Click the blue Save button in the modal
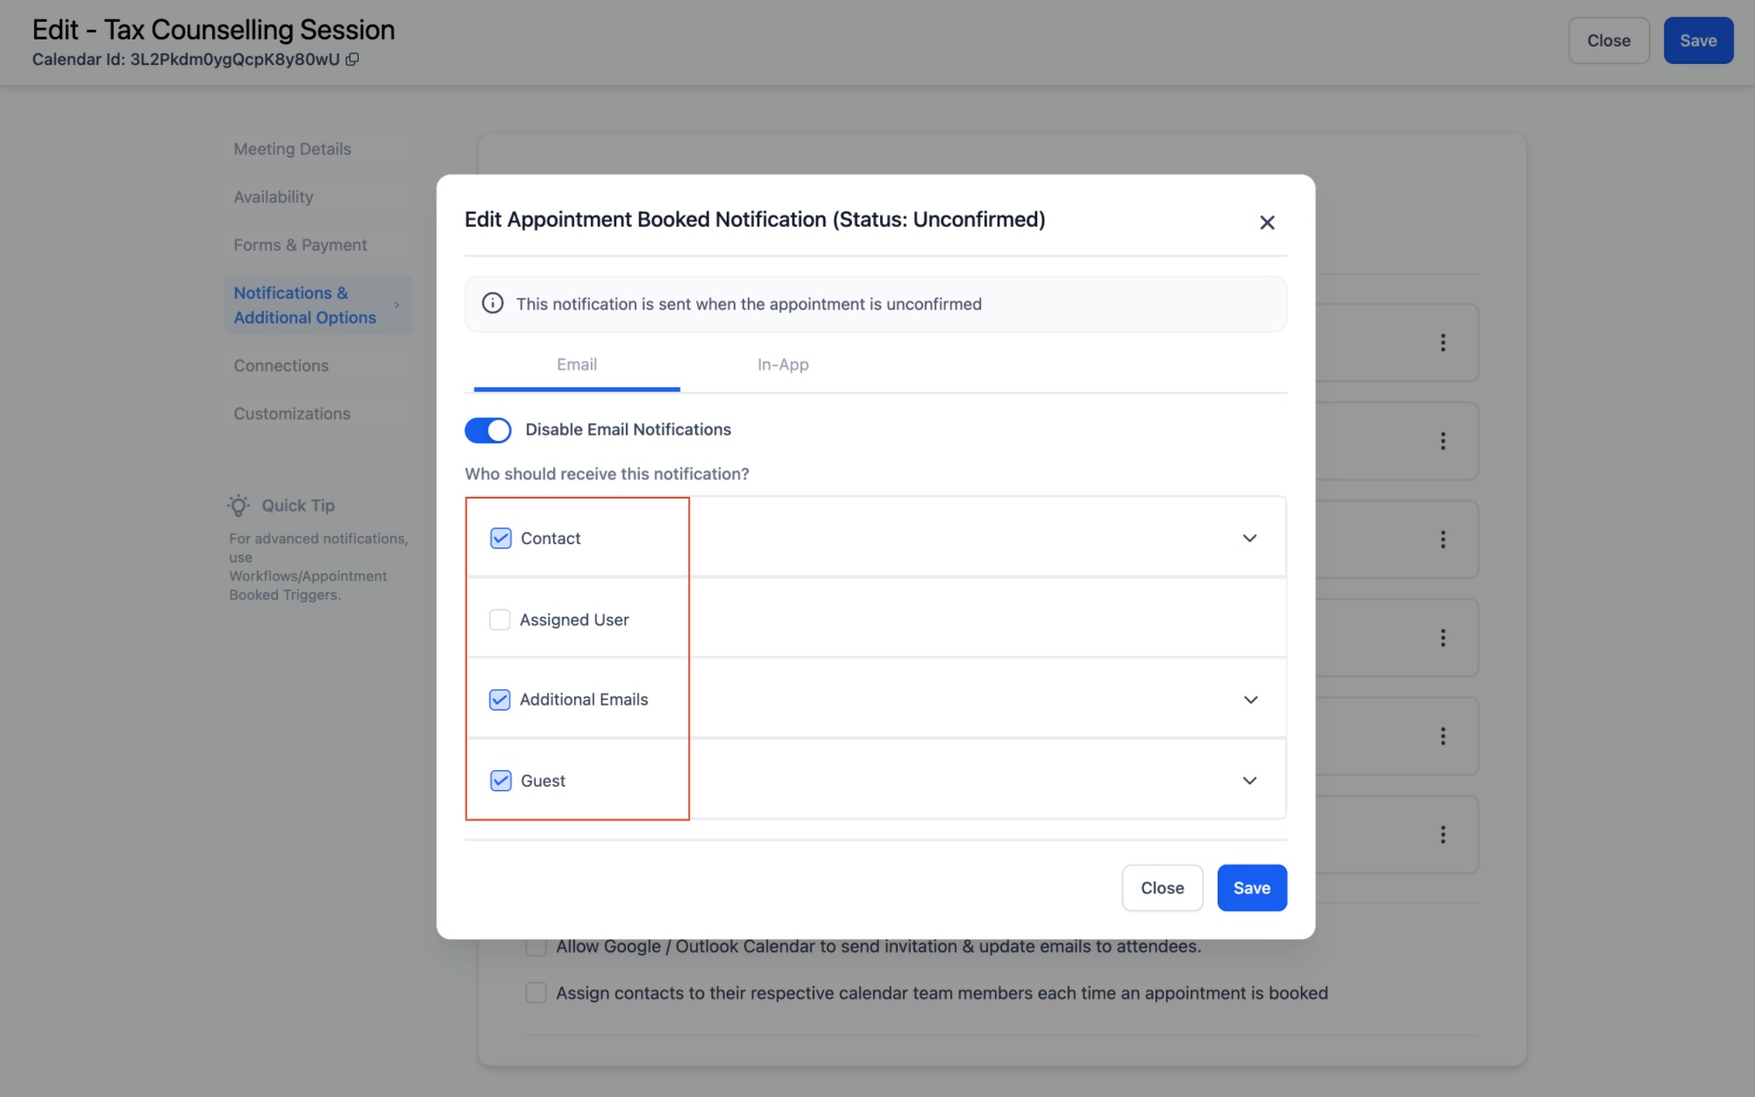Image resolution: width=1755 pixels, height=1097 pixels. [1251, 888]
